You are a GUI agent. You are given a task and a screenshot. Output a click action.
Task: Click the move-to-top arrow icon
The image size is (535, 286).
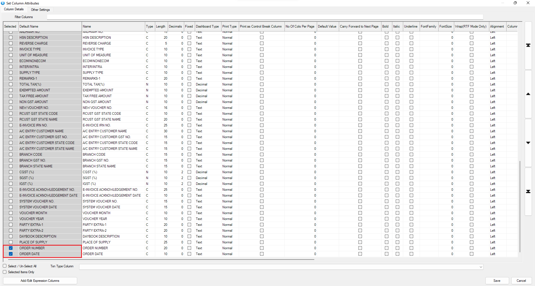point(528,45)
